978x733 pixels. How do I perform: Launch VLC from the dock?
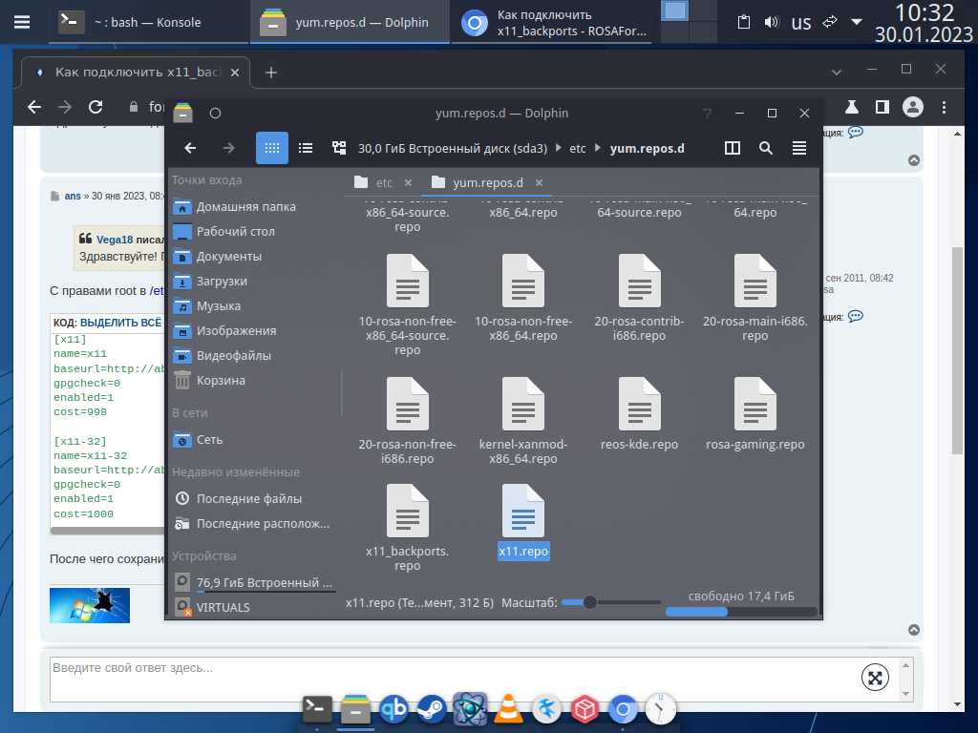[x=508, y=709]
